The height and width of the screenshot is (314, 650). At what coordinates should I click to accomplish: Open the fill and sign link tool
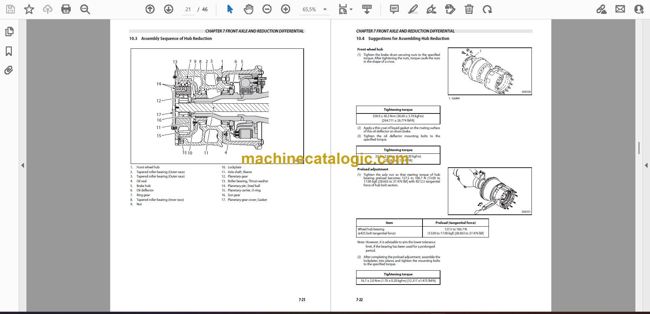coord(602,9)
